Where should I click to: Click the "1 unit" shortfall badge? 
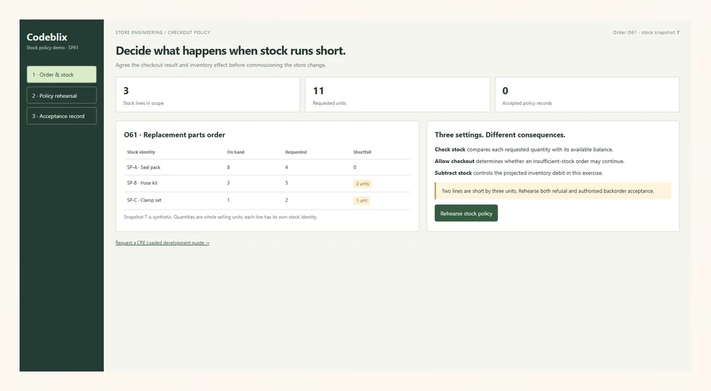[362, 201]
